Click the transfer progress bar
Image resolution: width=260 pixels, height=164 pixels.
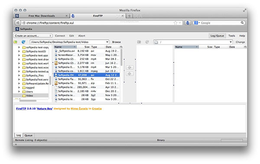(x=232, y=140)
